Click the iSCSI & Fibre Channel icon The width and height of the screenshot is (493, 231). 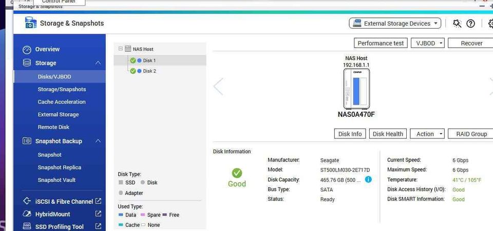27,201
